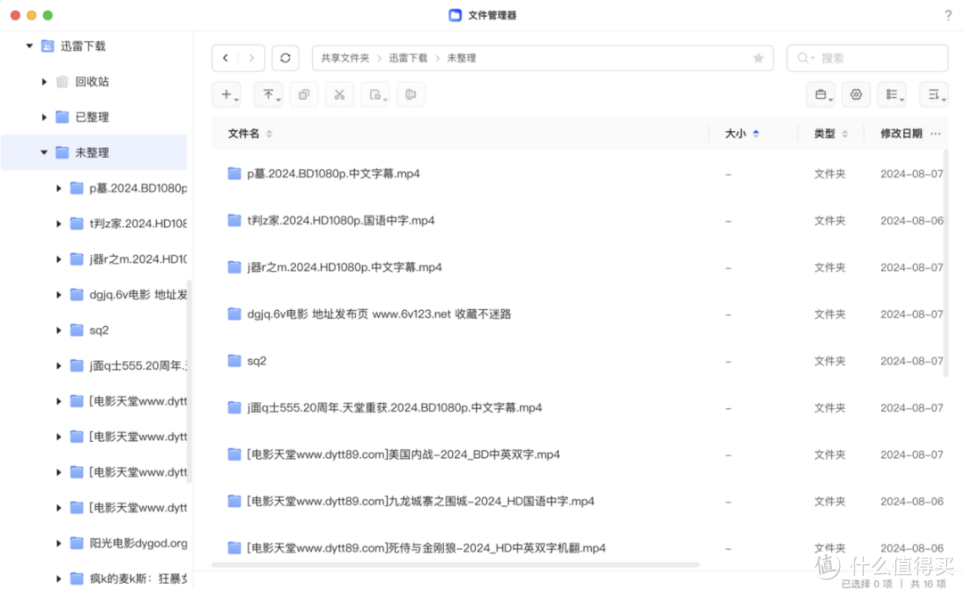Click the paste icon next to cut
Image resolution: width=963 pixels, height=589 pixels.
[x=374, y=94]
